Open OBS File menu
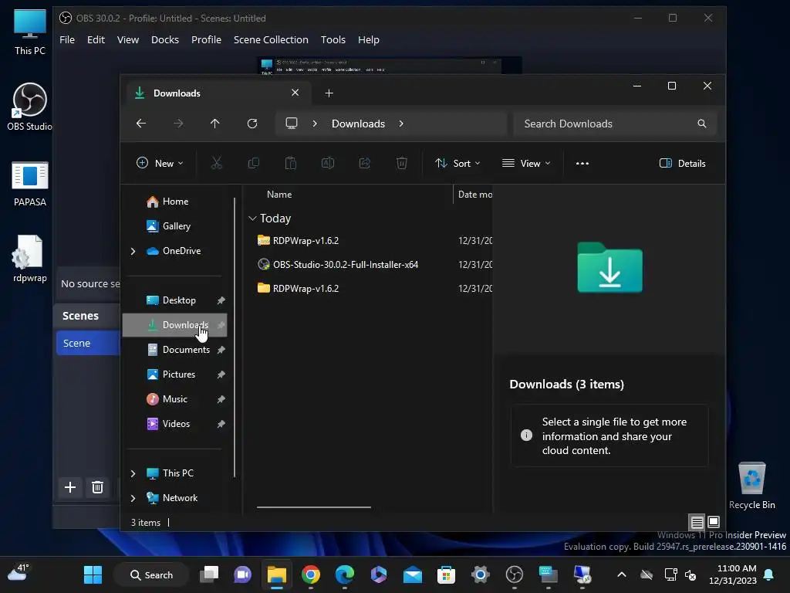Screen dimensions: 790x593 point(67,40)
